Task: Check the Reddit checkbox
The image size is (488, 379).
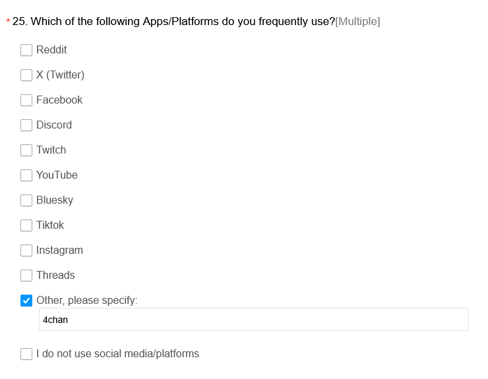Action: (26, 50)
